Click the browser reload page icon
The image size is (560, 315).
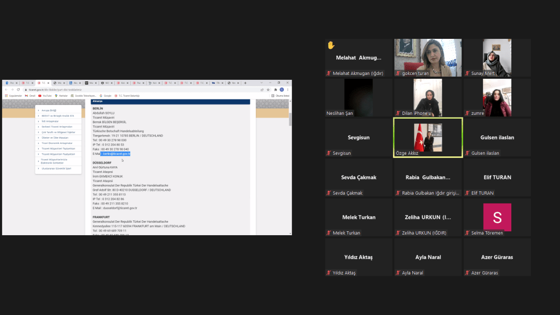(17, 90)
